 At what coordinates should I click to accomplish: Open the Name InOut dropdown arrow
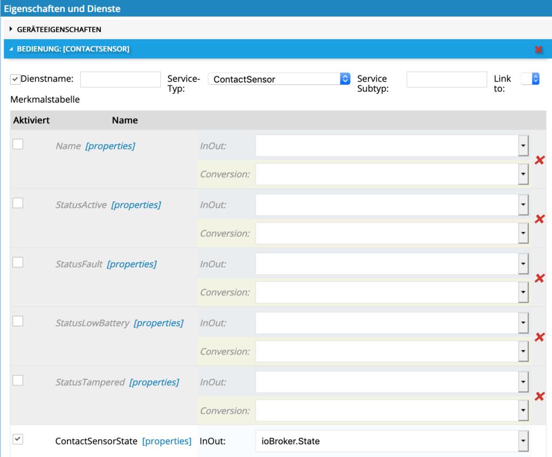pos(523,146)
